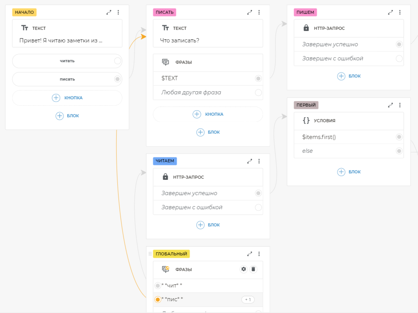Click the писать button row

67,79
